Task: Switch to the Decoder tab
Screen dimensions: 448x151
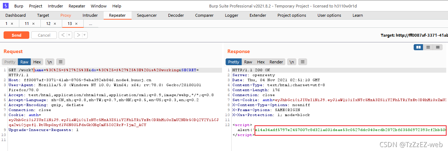Action: tap(176, 15)
